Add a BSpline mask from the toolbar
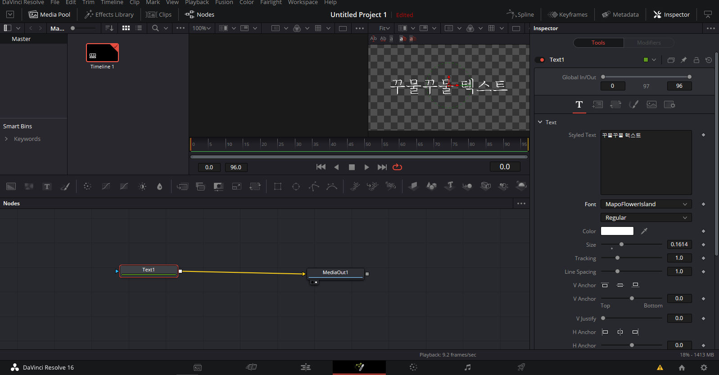The height and width of the screenshot is (375, 719). 332,186
